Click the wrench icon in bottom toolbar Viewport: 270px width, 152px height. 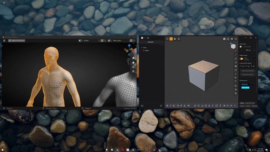[231, 106]
